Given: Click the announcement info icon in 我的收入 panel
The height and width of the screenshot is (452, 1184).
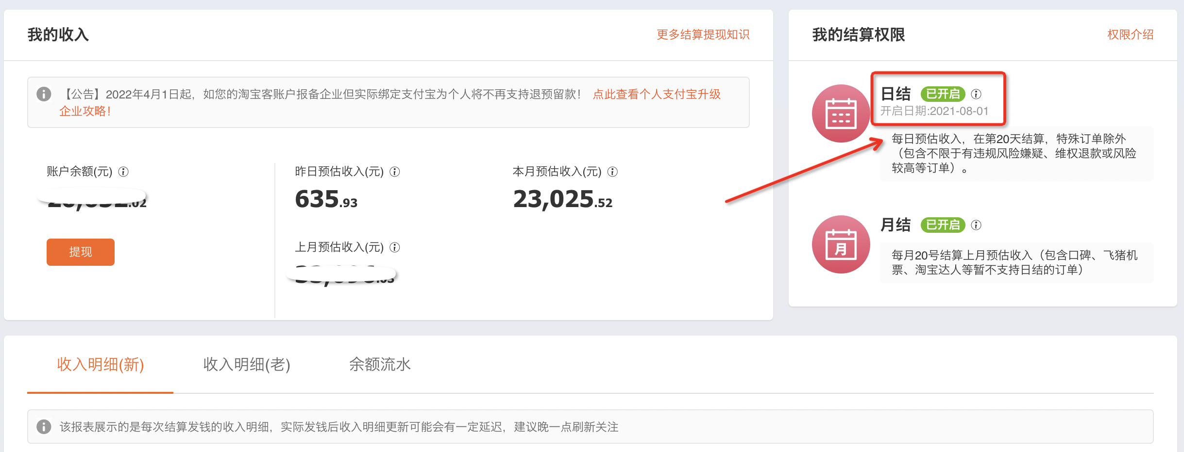Looking at the screenshot, I should click(44, 95).
